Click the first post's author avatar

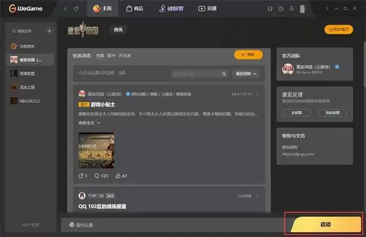click(82, 94)
